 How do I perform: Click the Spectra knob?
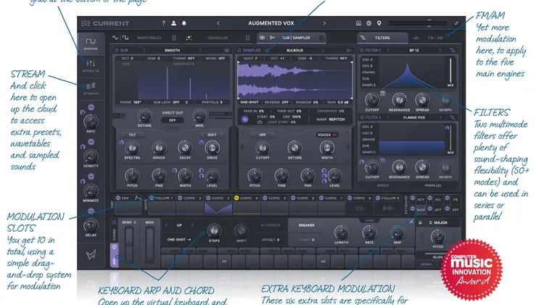point(132,148)
